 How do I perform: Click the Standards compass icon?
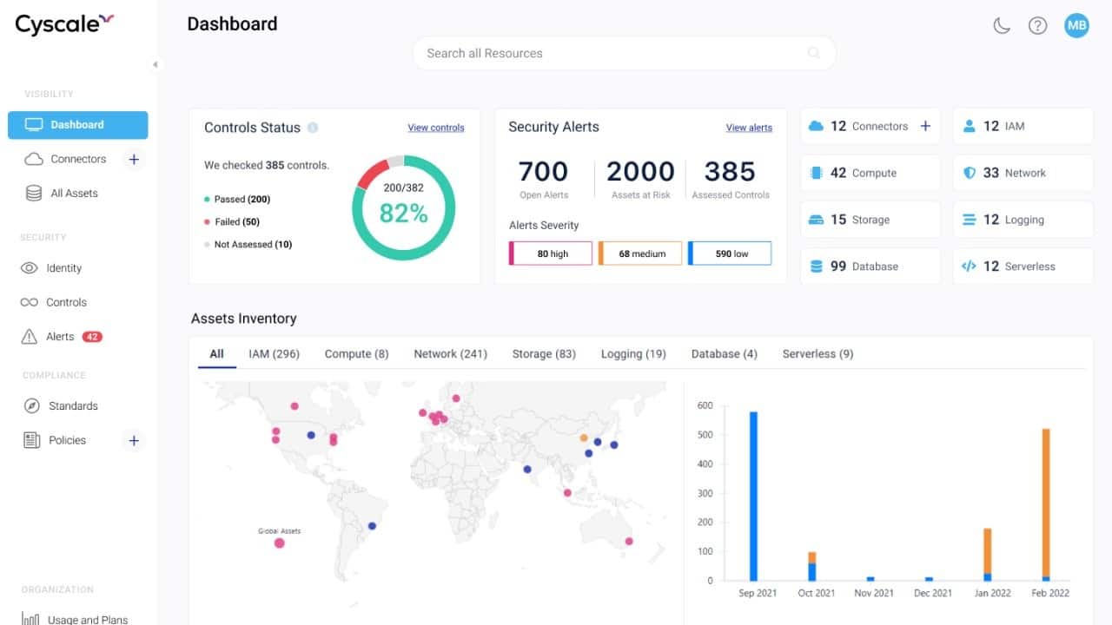(x=32, y=406)
